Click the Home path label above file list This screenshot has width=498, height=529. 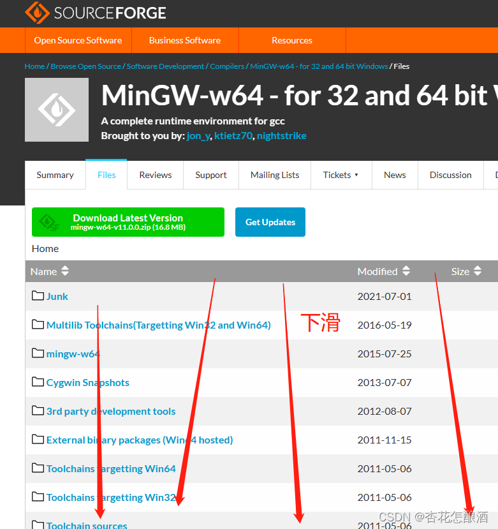[x=45, y=249]
